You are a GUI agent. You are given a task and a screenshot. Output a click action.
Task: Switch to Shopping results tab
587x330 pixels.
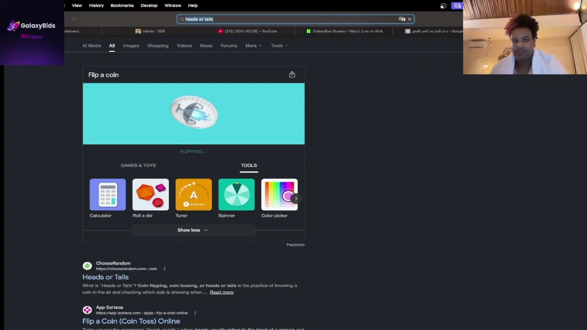pos(158,46)
